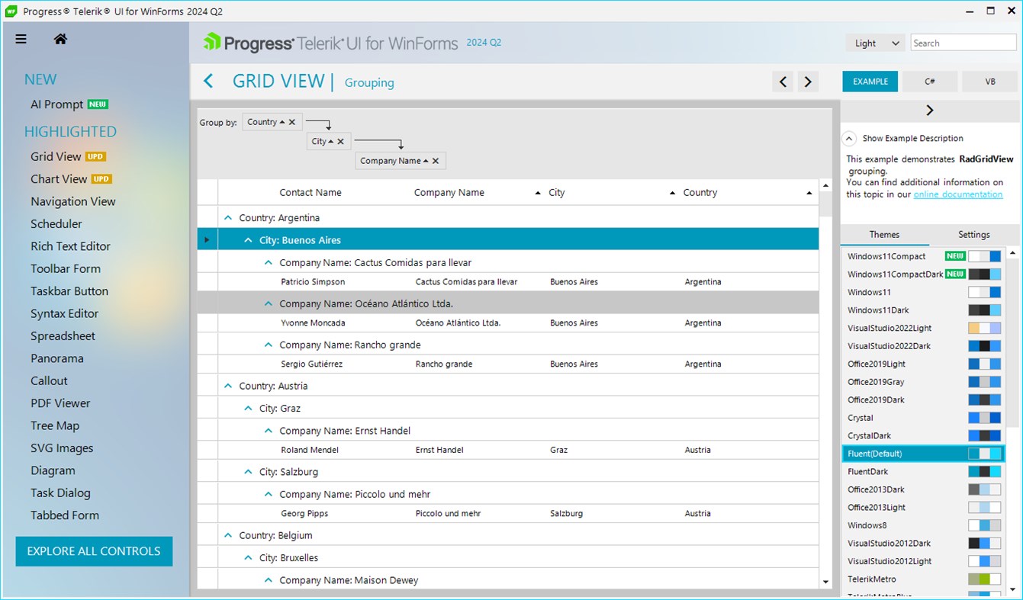
Task: Open the Scheduler demo
Action: 56,224
